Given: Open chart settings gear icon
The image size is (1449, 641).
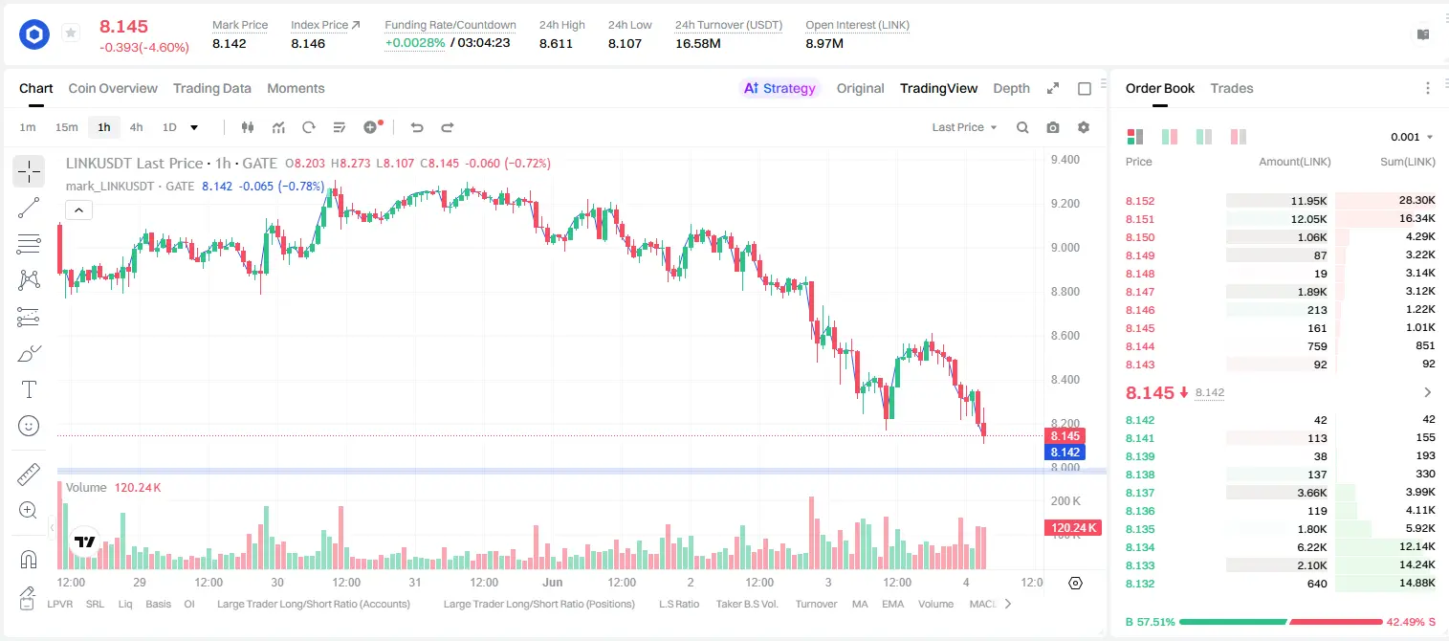Looking at the screenshot, I should tap(1084, 127).
